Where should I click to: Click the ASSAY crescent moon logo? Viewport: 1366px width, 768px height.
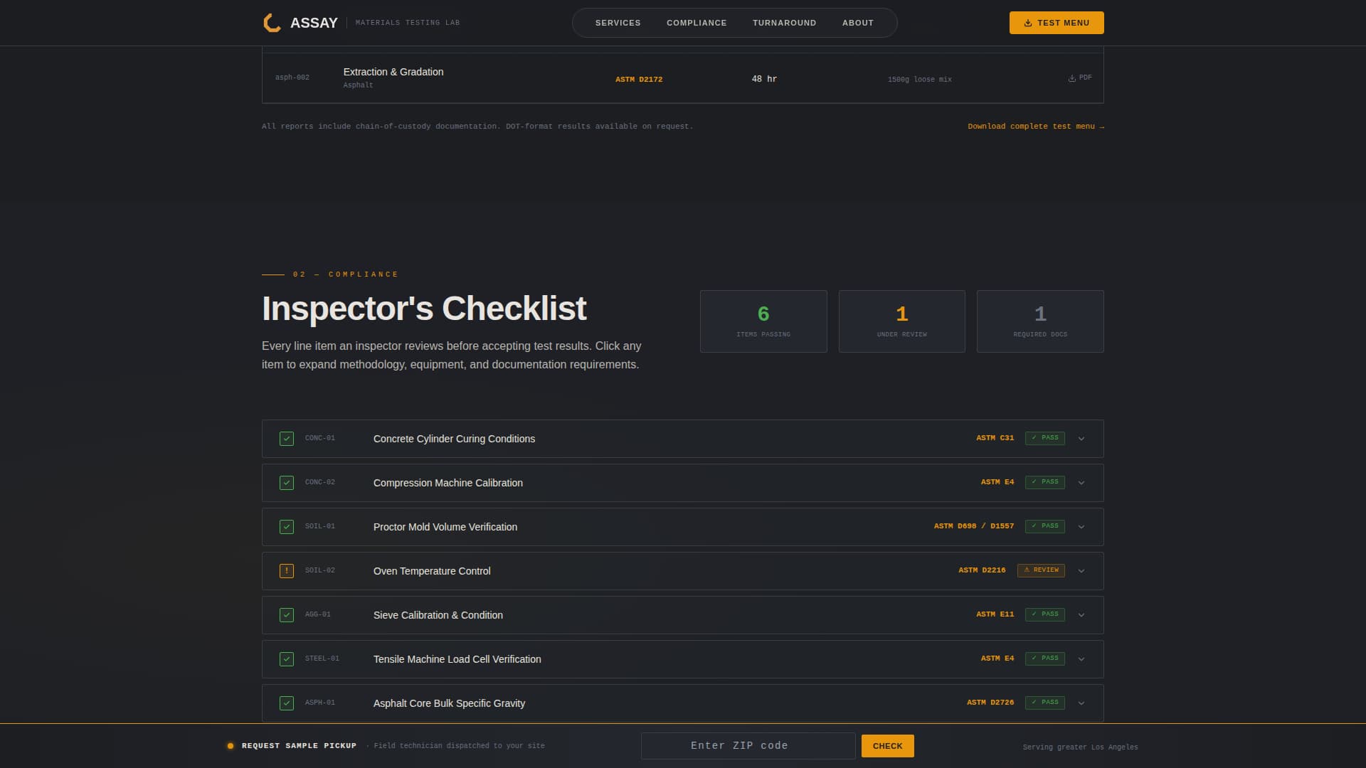click(270, 22)
